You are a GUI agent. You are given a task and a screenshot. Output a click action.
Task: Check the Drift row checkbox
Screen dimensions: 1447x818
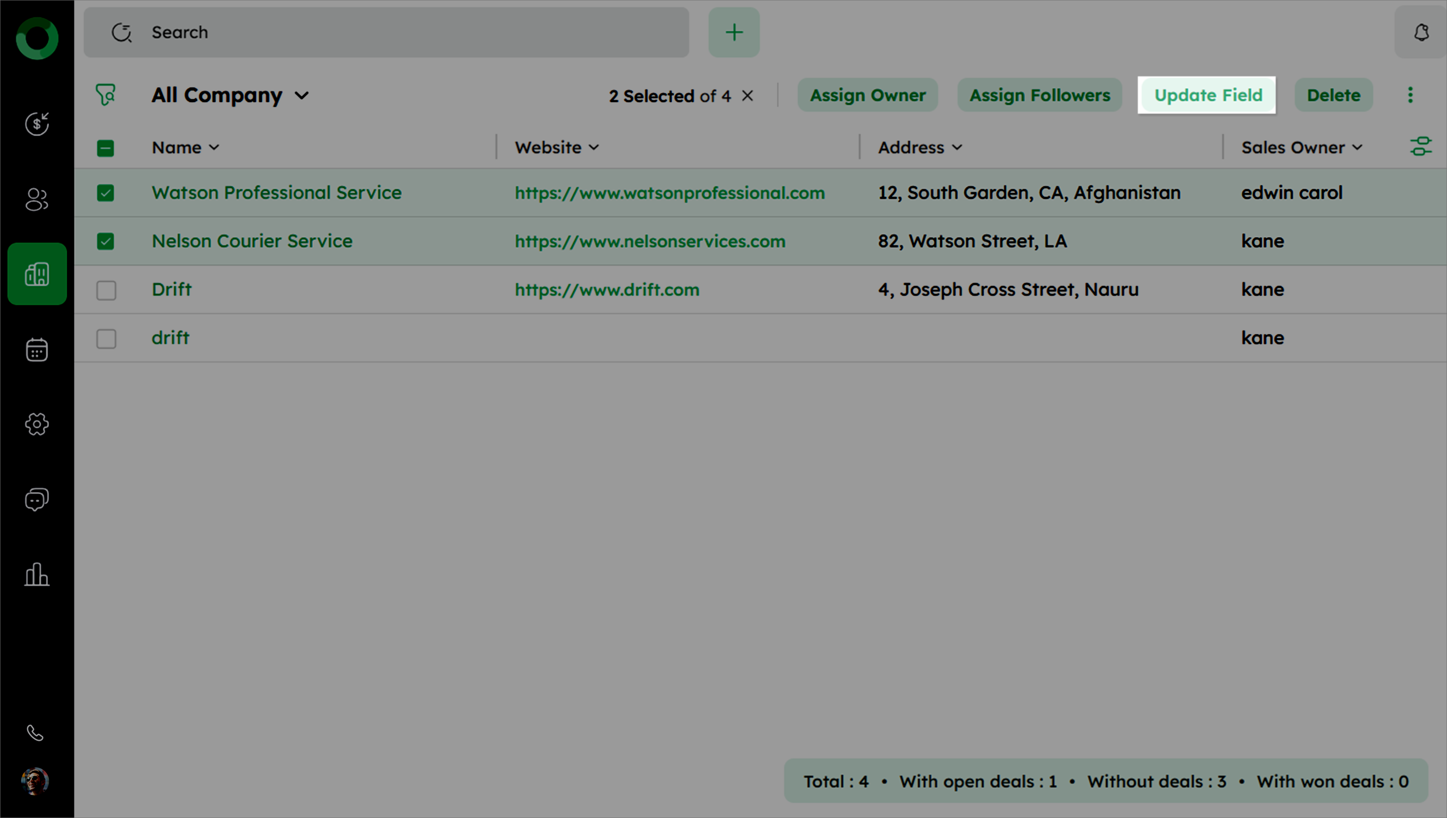(106, 290)
